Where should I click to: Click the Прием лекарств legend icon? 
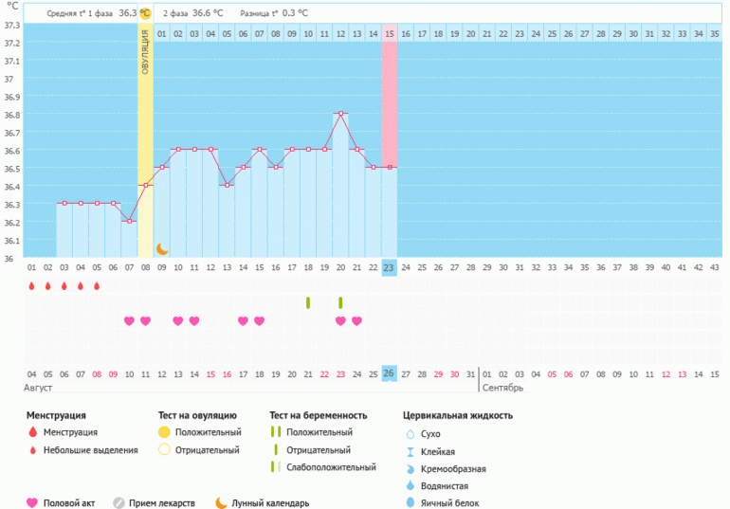(119, 503)
